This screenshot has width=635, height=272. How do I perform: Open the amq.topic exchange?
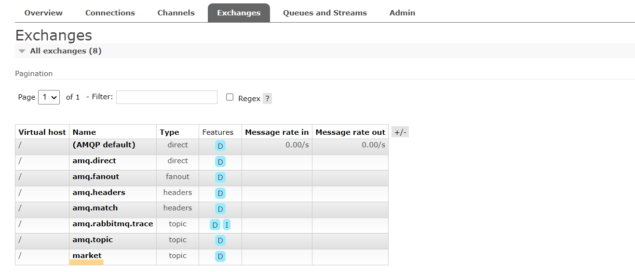click(x=93, y=240)
